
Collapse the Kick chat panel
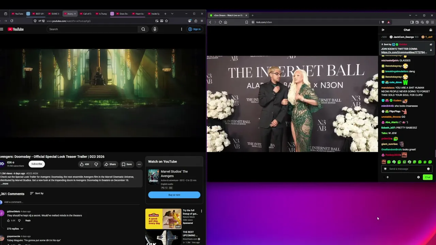(x=383, y=30)
